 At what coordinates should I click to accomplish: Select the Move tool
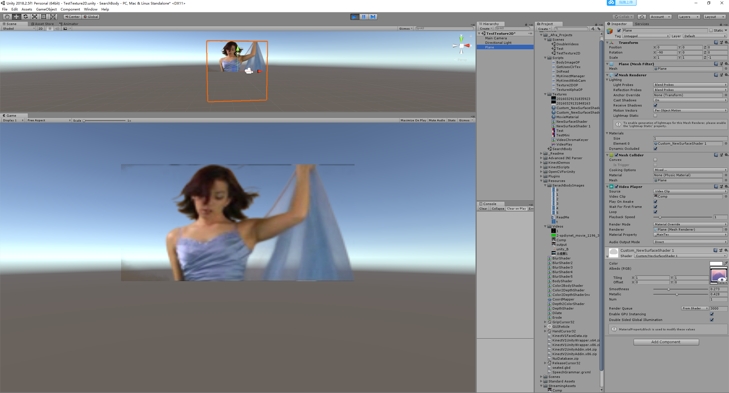point(16,17)
